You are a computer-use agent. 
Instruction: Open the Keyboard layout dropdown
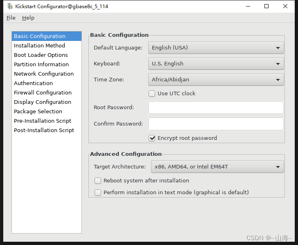(216, 64)
